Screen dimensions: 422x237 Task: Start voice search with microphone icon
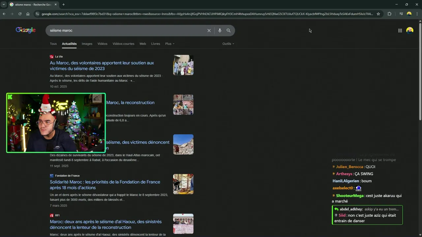coord(220,30)
